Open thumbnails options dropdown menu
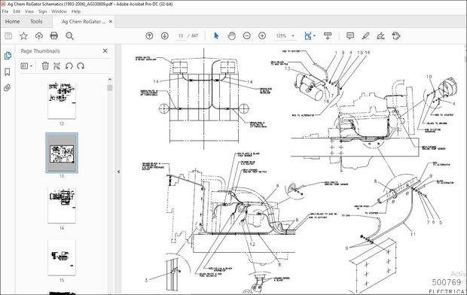467x295 pixels. 26,65
